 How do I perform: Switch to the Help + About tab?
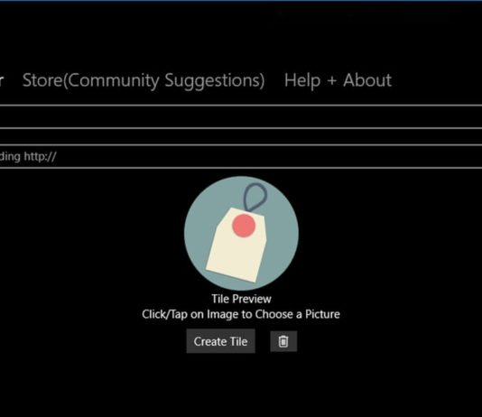click(338, 80)
